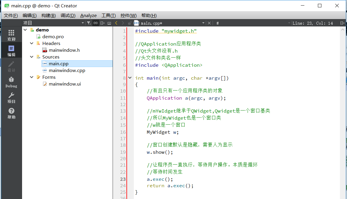Image resolution: width=347 pixels, height=199 pixels.
Task: Click the "mywidget.h" include link
Action: (179, 31)
